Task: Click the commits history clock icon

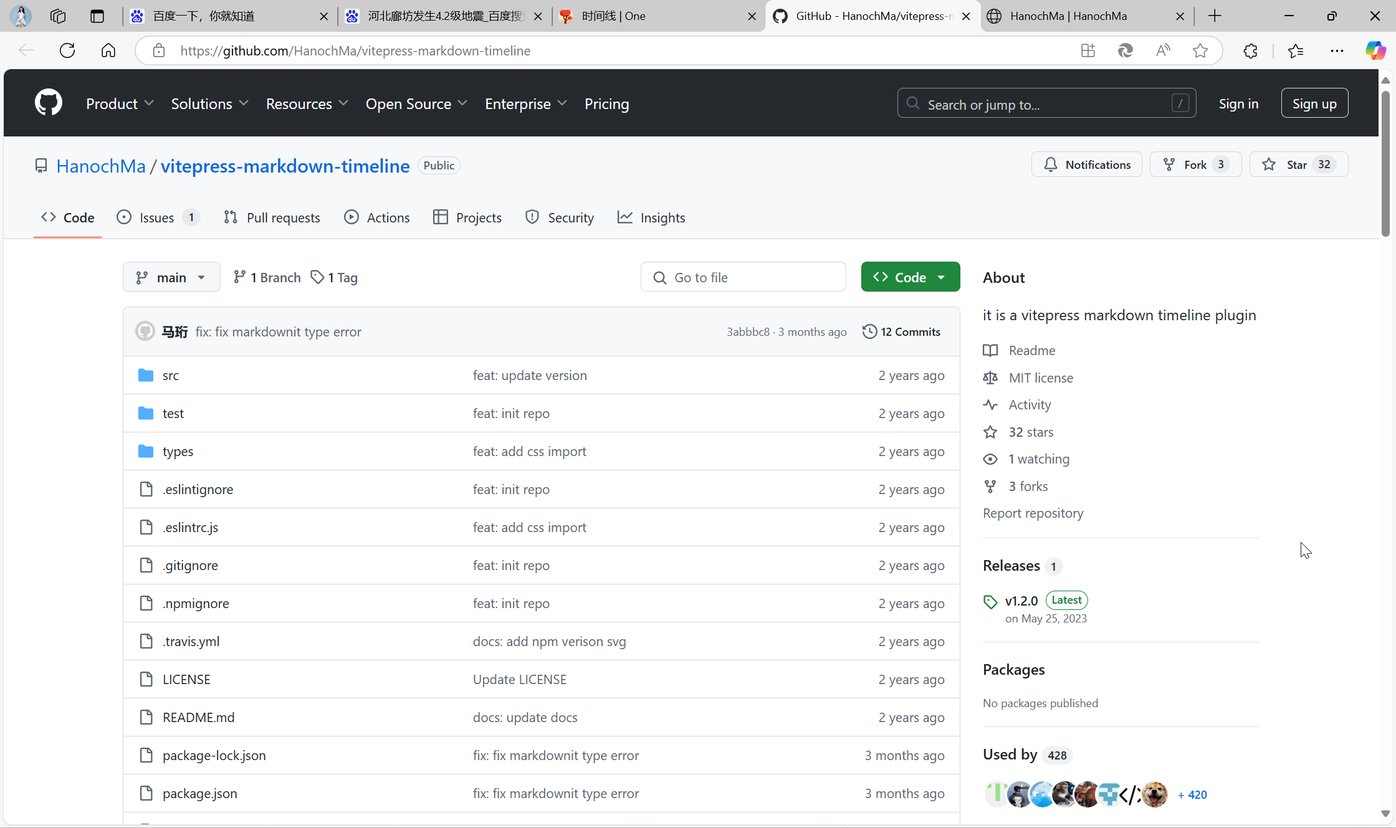Action: 869,331
